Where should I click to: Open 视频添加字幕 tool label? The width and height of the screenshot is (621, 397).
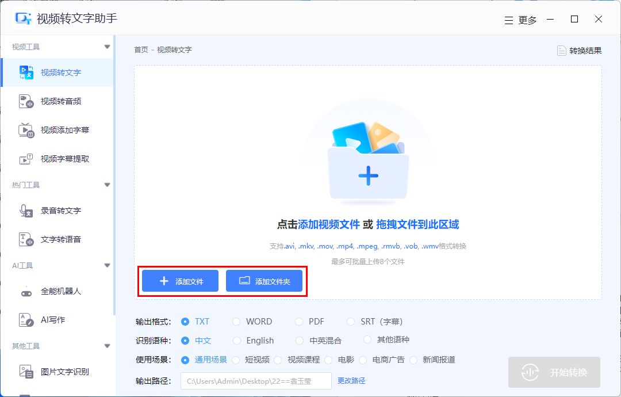(65, 130)
